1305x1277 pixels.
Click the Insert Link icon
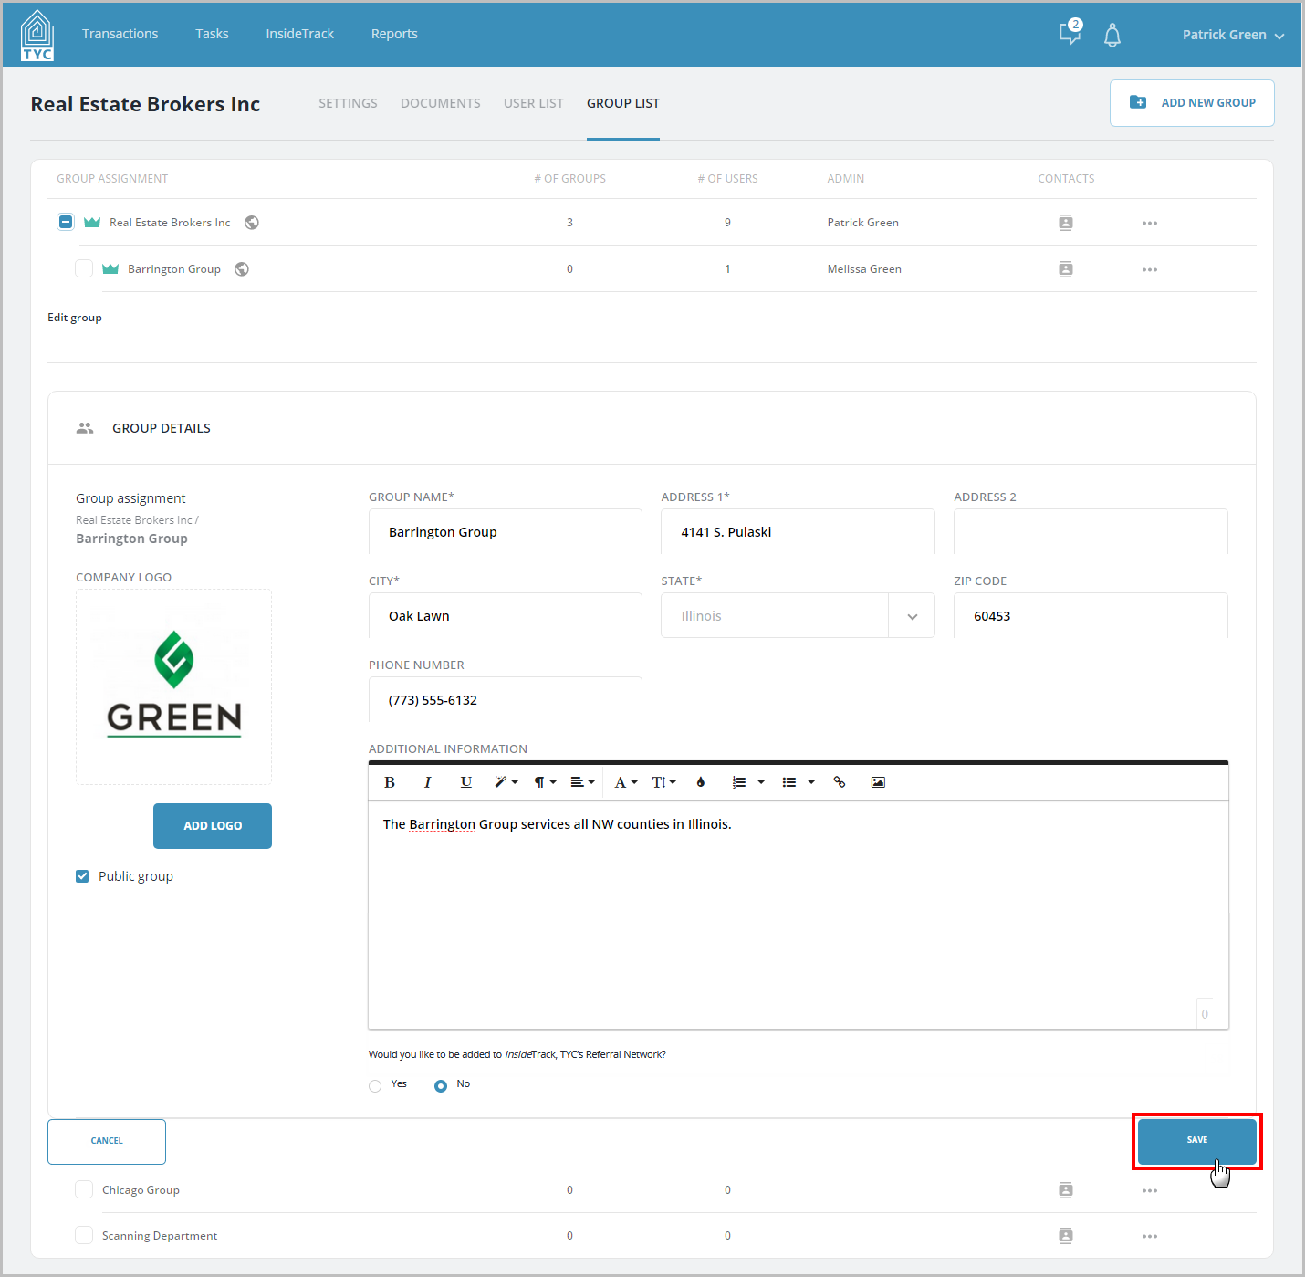[x=840, y=782]
